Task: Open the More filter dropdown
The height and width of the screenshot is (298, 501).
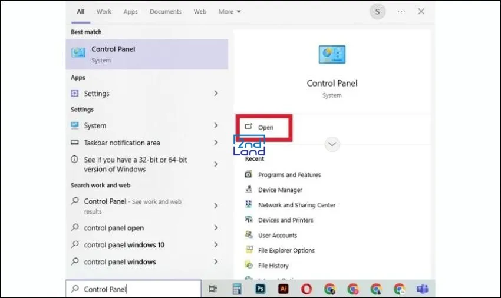Action: click(229, 12)
